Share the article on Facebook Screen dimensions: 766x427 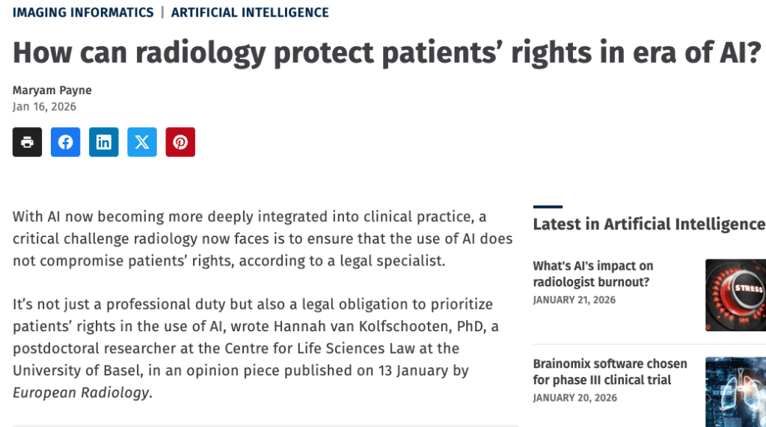point(66,142)
